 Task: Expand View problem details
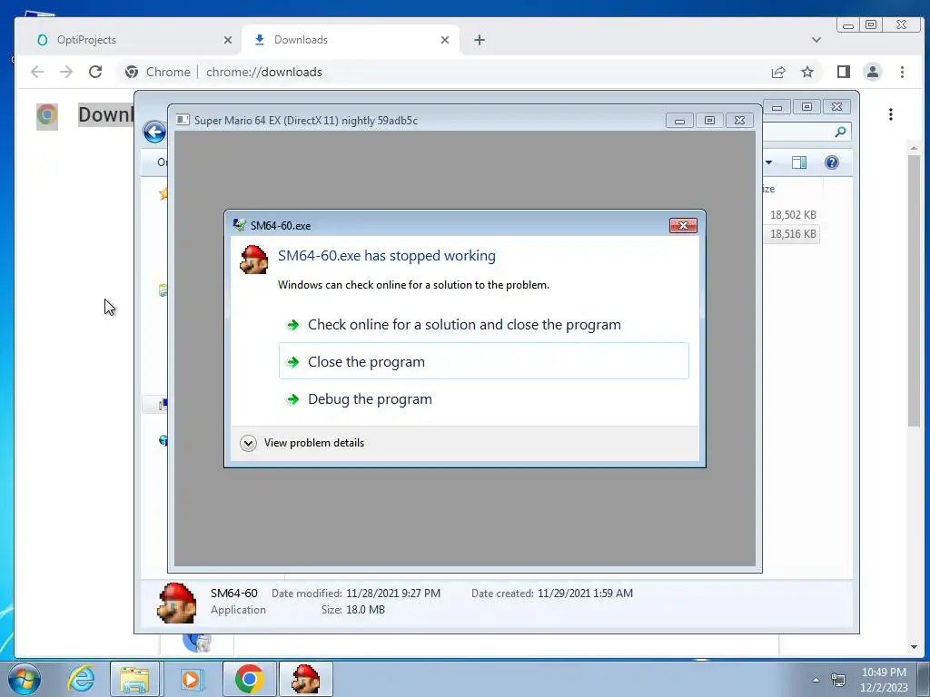tap(302, 443)
